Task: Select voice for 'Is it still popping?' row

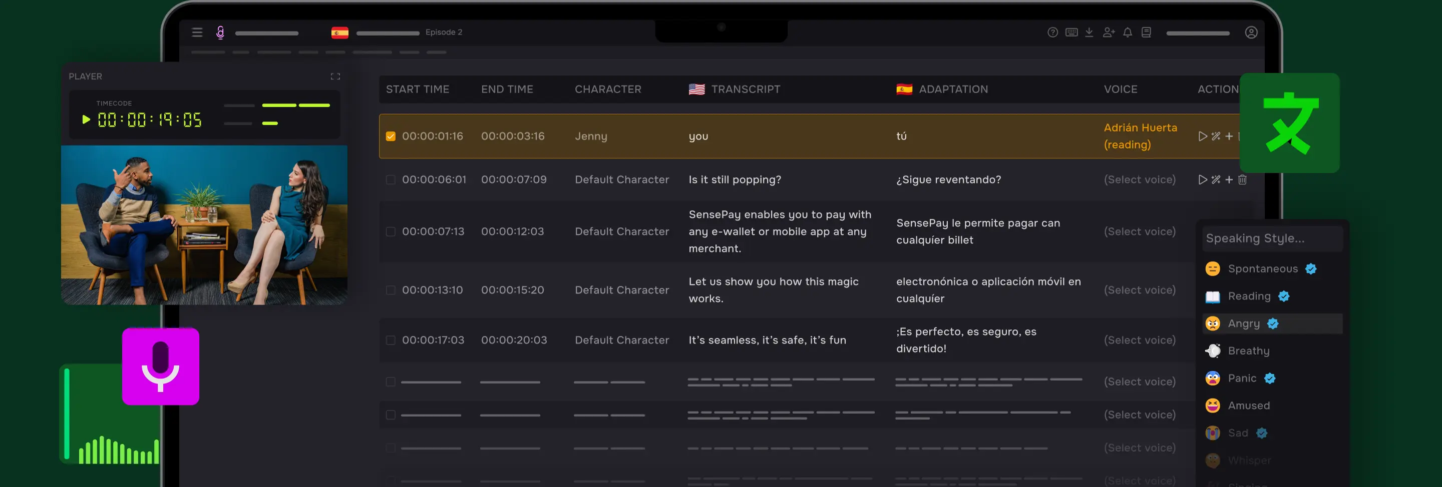Action: point(1139,179)
